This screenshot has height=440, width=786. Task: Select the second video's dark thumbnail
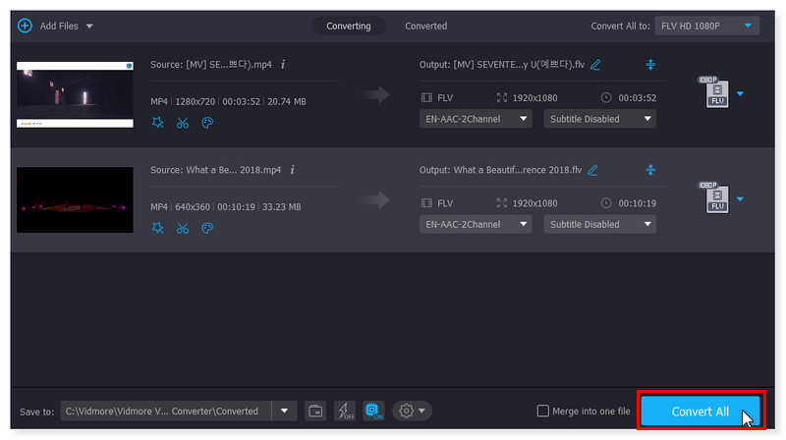pos(75,199)
